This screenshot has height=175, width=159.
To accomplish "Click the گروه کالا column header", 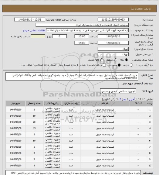I will click(52, 104).
